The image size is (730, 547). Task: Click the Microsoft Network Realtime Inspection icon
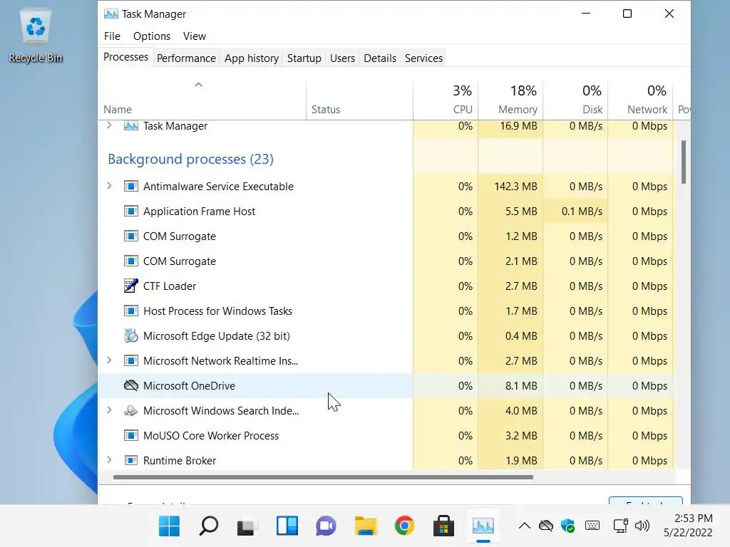(131, 360)
